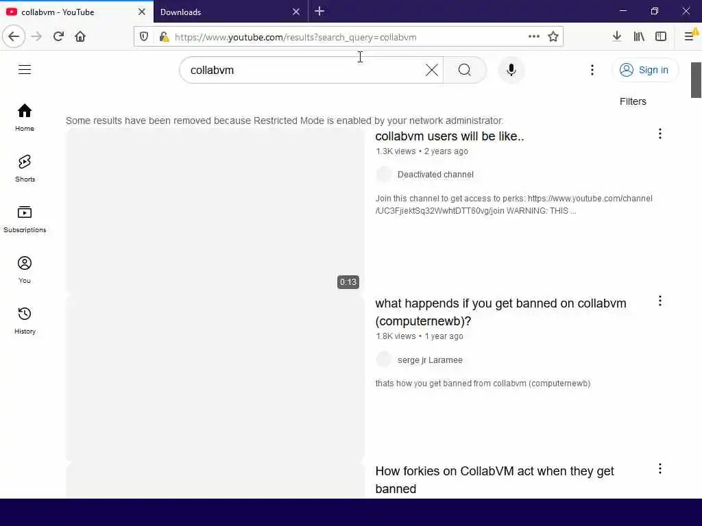Click thumbnail of the banned on collabvm video

tap(215, 378)
